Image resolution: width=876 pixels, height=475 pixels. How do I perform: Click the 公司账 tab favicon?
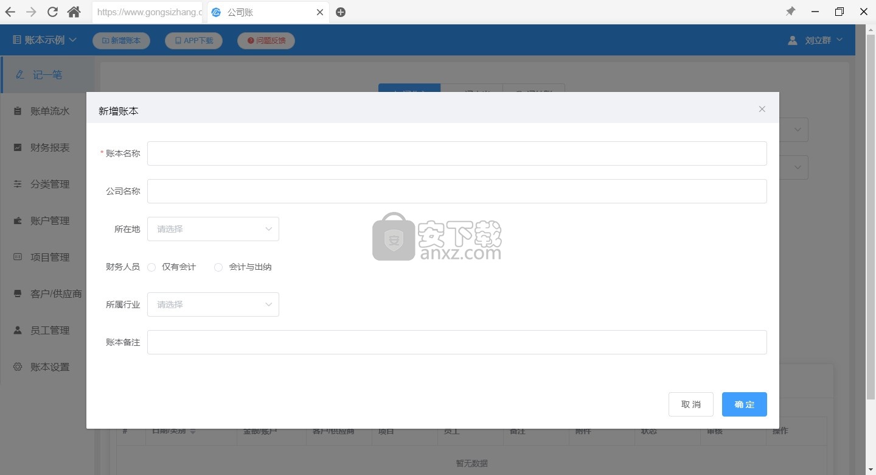pyautogui.click(x=216, y=12)
